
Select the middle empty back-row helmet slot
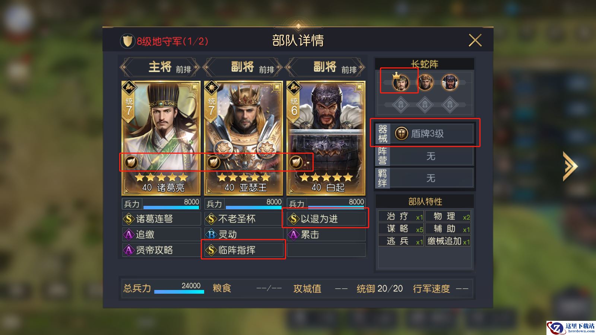tap(425, 105)
